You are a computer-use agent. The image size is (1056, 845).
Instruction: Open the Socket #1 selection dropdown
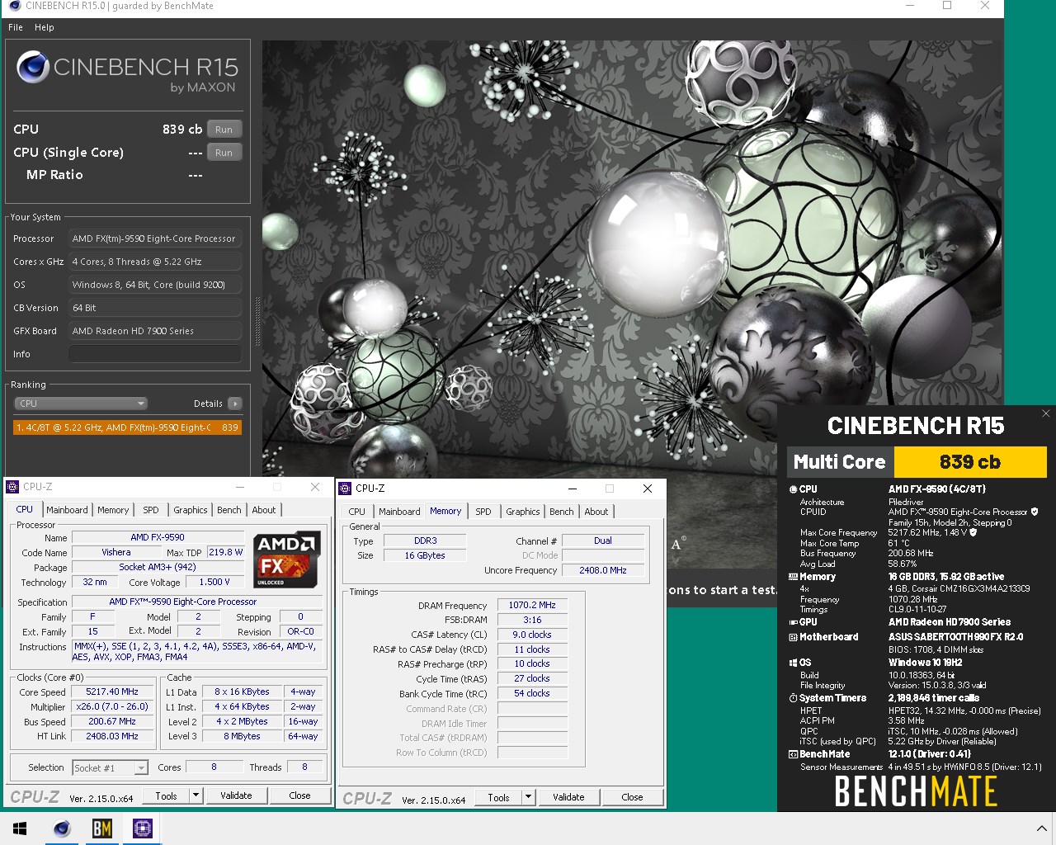tap(110, 768)
